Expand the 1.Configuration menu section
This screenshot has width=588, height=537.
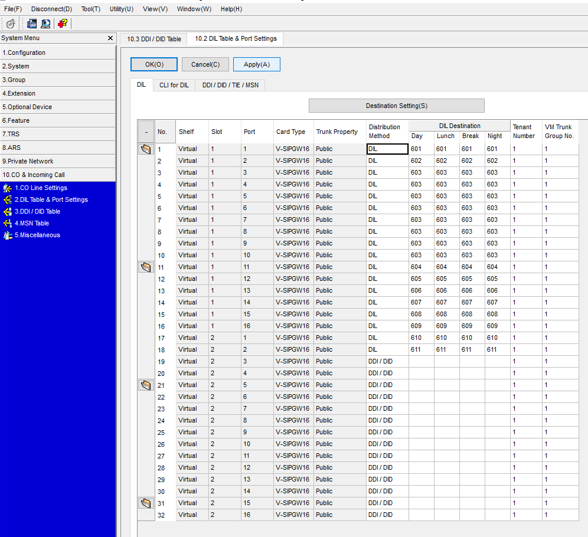pos(58,53)
